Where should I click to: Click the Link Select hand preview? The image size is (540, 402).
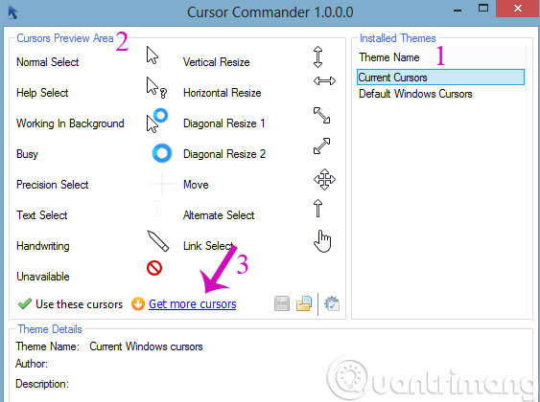click(x=322, y=241)
